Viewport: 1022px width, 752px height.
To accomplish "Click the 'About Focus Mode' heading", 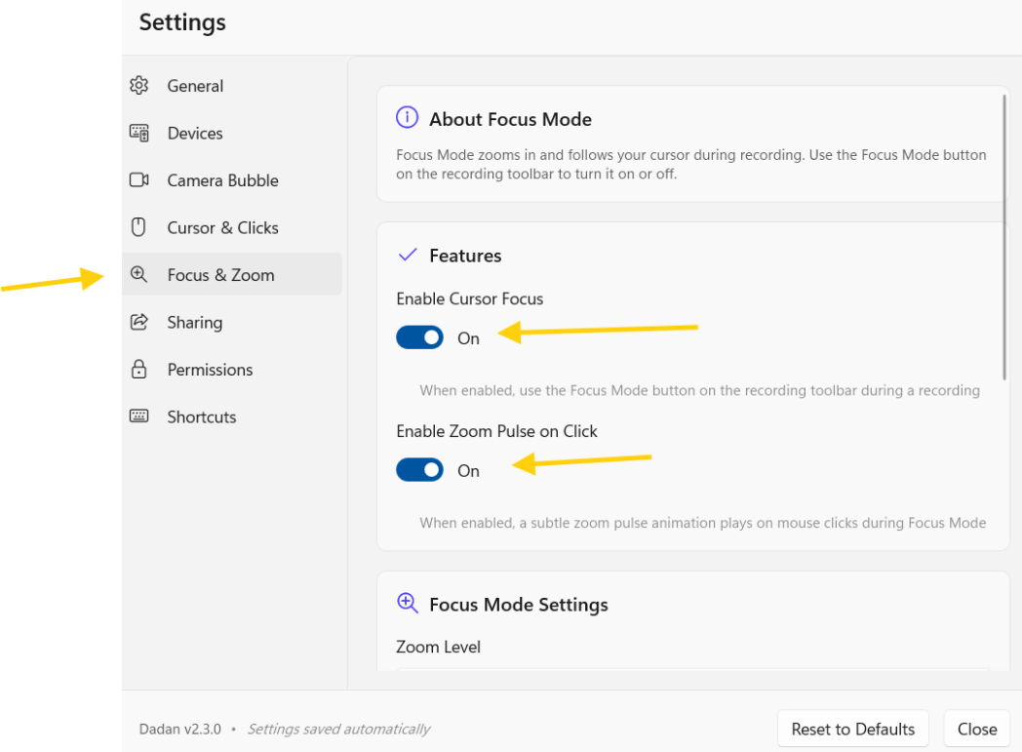I will 510,119.
